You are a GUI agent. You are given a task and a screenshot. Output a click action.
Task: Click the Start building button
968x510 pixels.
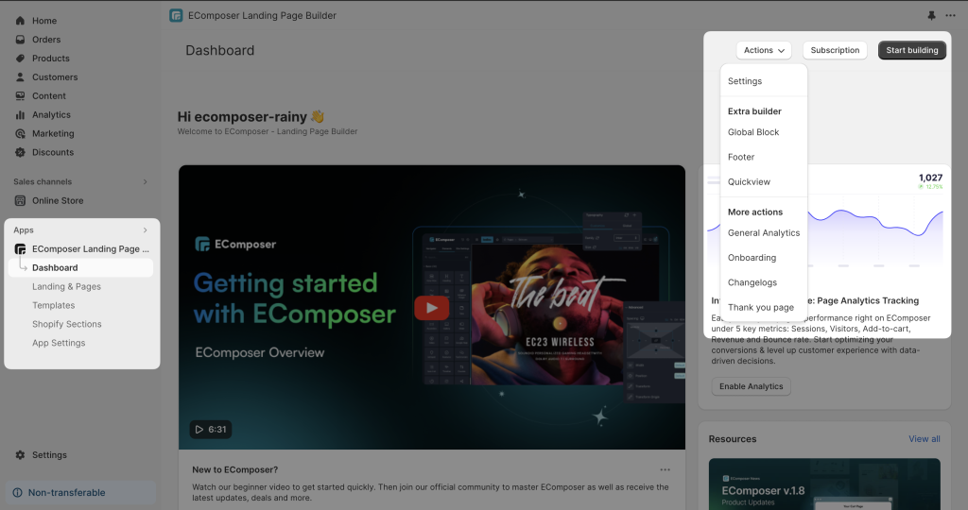[912, 50]
